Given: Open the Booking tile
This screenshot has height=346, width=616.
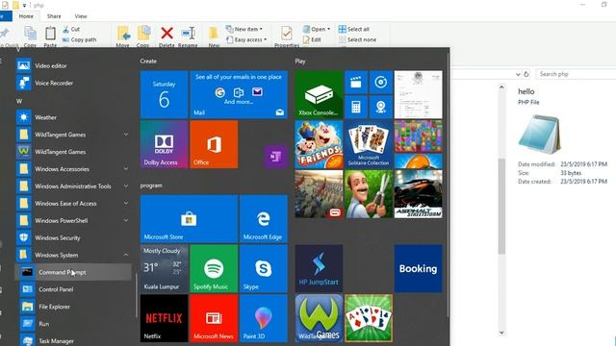Looking at the screenshot, I should (418, 269).
